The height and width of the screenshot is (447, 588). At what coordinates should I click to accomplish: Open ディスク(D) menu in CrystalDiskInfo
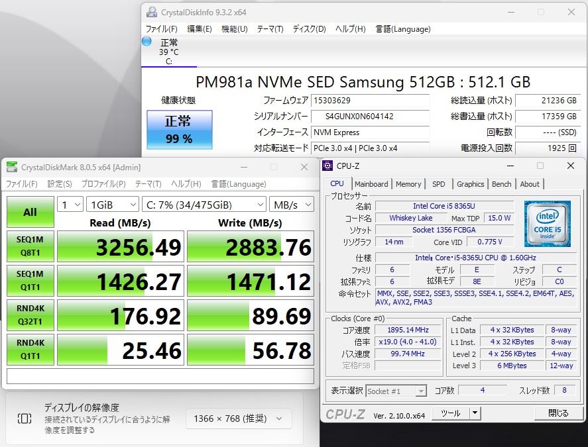[309, 29]
